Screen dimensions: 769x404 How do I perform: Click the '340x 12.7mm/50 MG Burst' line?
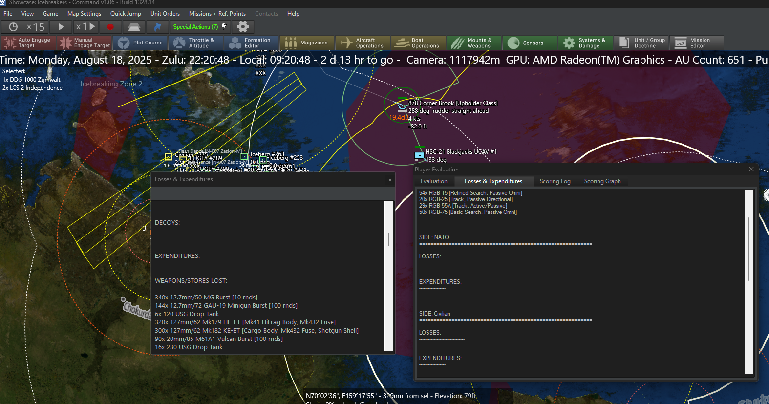coord(206,297)
